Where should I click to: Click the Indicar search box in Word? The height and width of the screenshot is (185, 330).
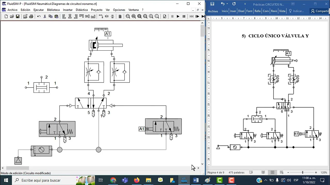297,11
